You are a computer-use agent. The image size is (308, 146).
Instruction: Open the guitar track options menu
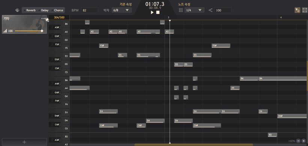coord(44,19)
